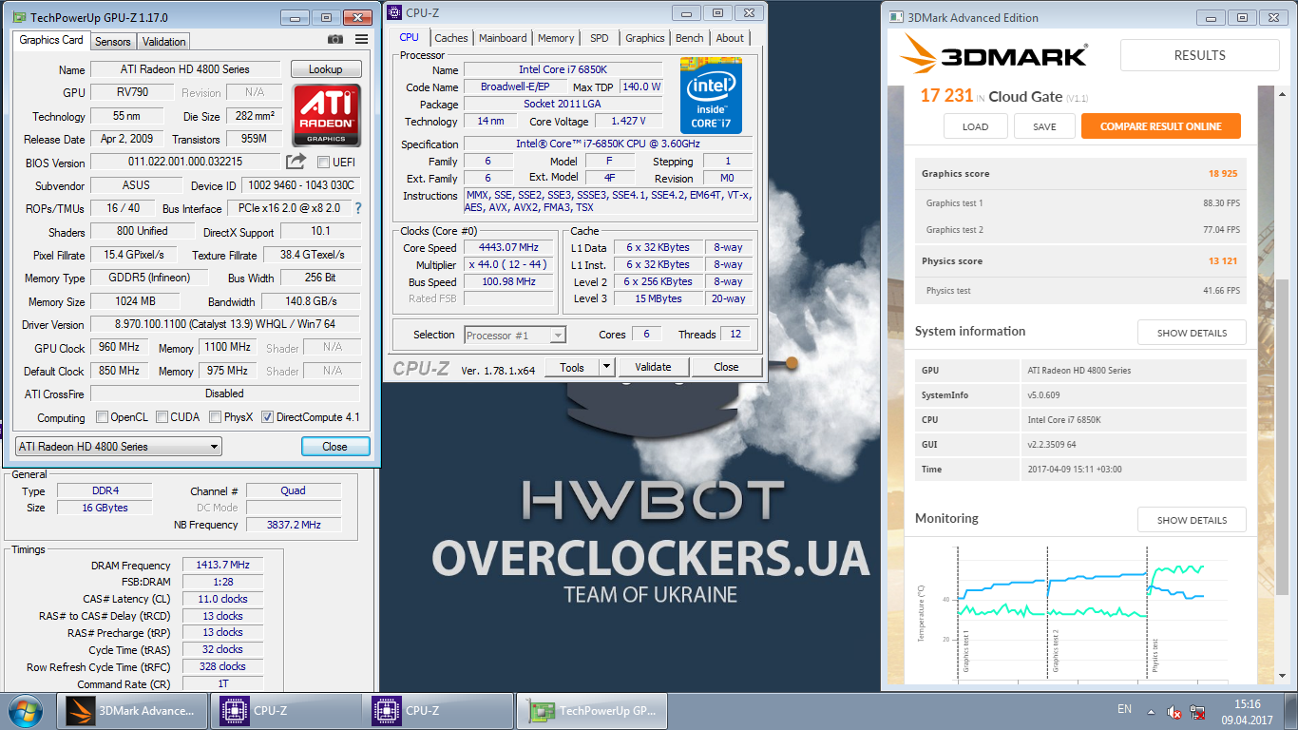Open the Caches tab in CPU-Z
The height and width of the screenshot is (730, 1298).
click(451, 38)
